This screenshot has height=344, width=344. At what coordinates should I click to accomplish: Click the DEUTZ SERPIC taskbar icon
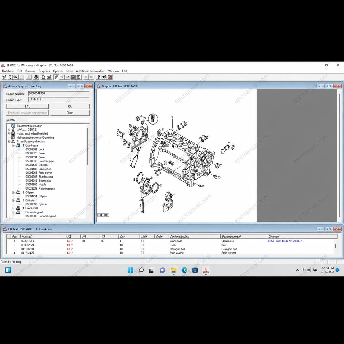tap(206, 270)
